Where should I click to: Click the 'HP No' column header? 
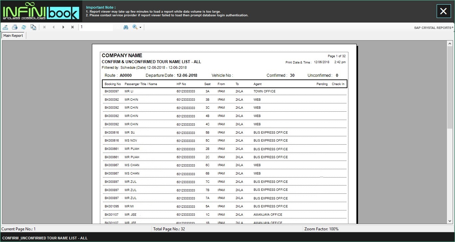pos(181,84)
